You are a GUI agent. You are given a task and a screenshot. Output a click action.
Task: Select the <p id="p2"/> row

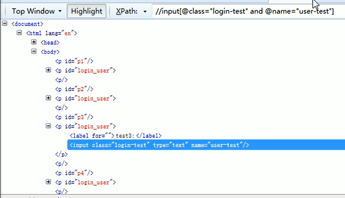tap(75, 89)
